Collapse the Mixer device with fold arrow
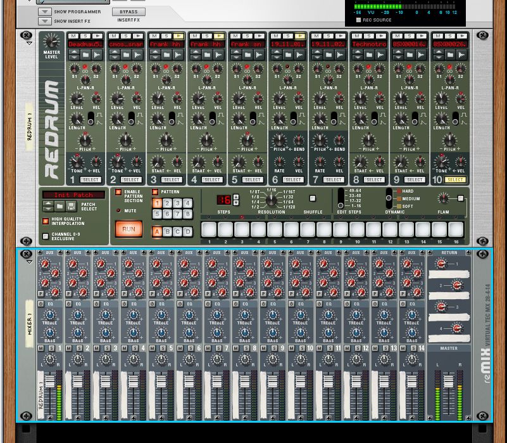 point(29,262)
